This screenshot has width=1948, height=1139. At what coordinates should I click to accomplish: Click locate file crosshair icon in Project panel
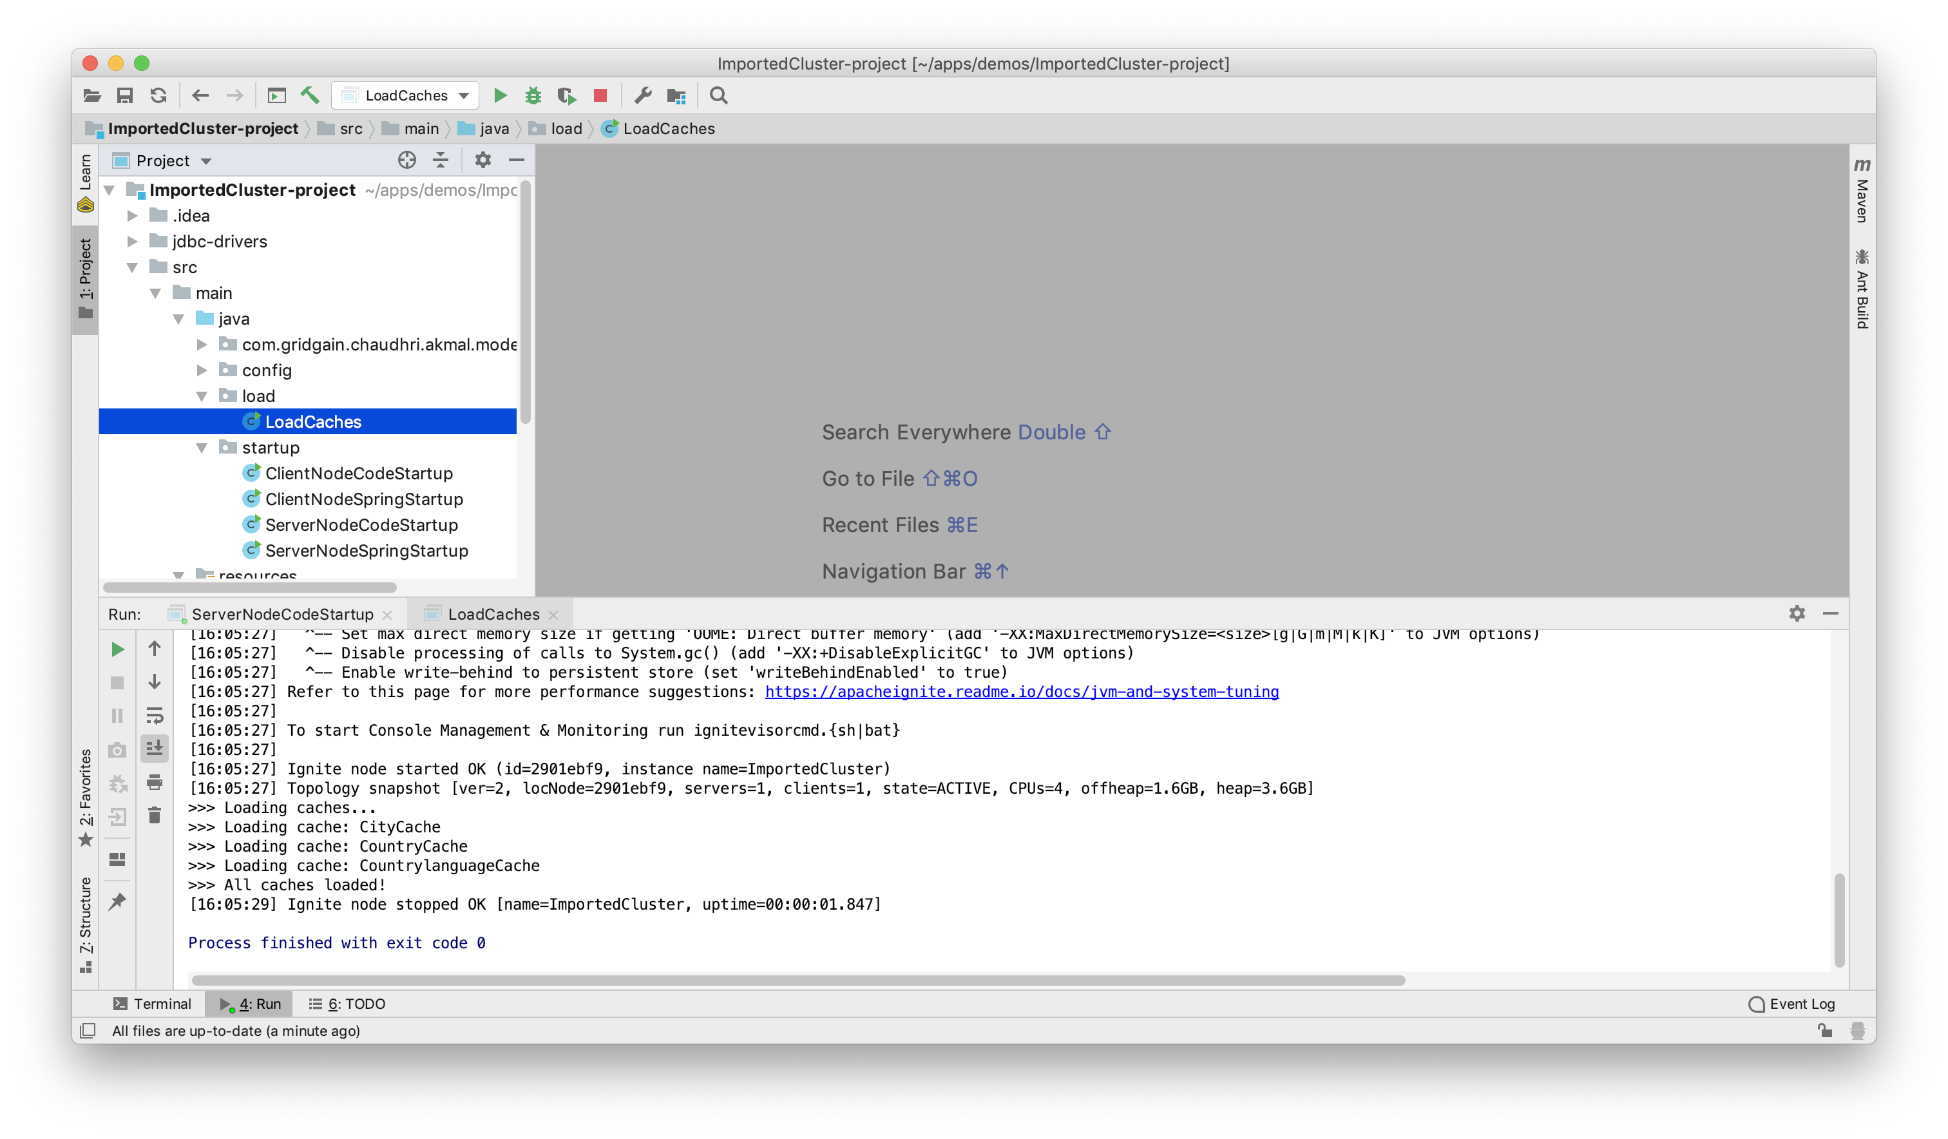pyautogui.click(x=406, y=160)
